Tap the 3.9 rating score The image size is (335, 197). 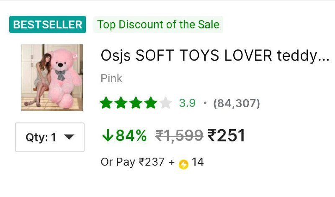tap(187, 103)
